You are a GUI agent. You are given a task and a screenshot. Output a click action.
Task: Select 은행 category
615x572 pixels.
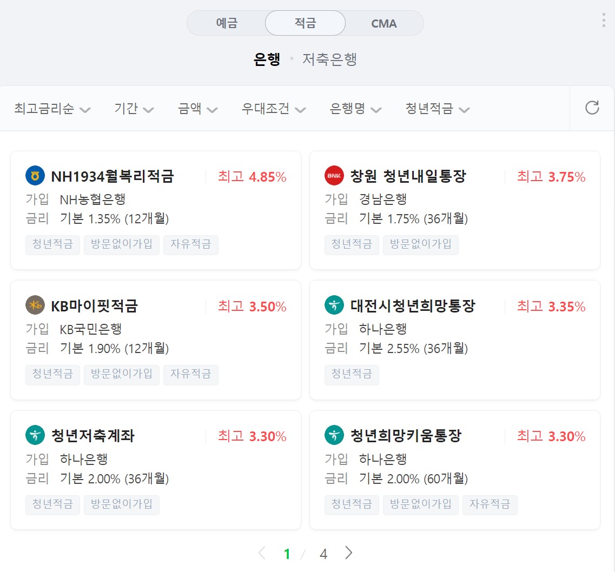[267, 59]
